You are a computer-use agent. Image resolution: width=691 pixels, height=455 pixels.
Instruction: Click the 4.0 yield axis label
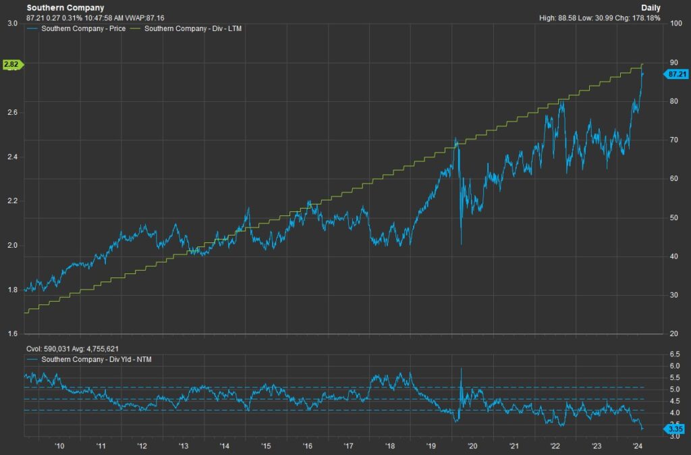[x=675, y=413]
